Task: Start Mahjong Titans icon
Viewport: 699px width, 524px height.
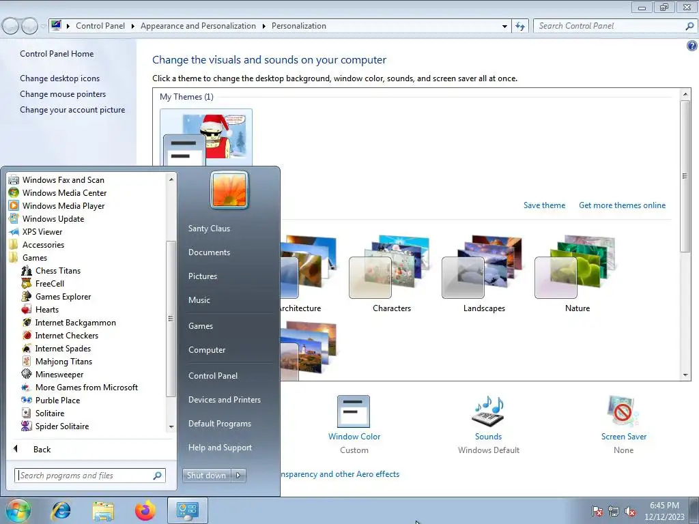Action: (27, 361)
